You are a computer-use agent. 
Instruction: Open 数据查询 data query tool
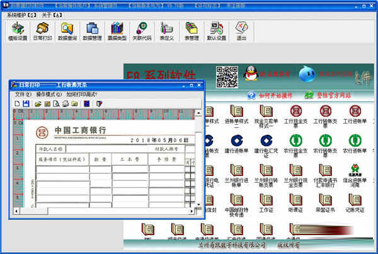pos(67,31)
